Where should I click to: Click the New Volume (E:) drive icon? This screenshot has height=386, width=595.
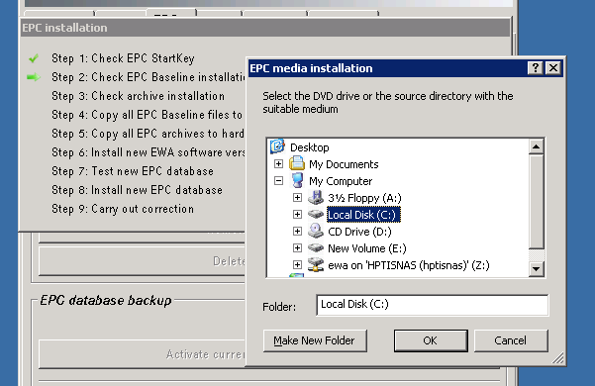[x=316, y=248]
